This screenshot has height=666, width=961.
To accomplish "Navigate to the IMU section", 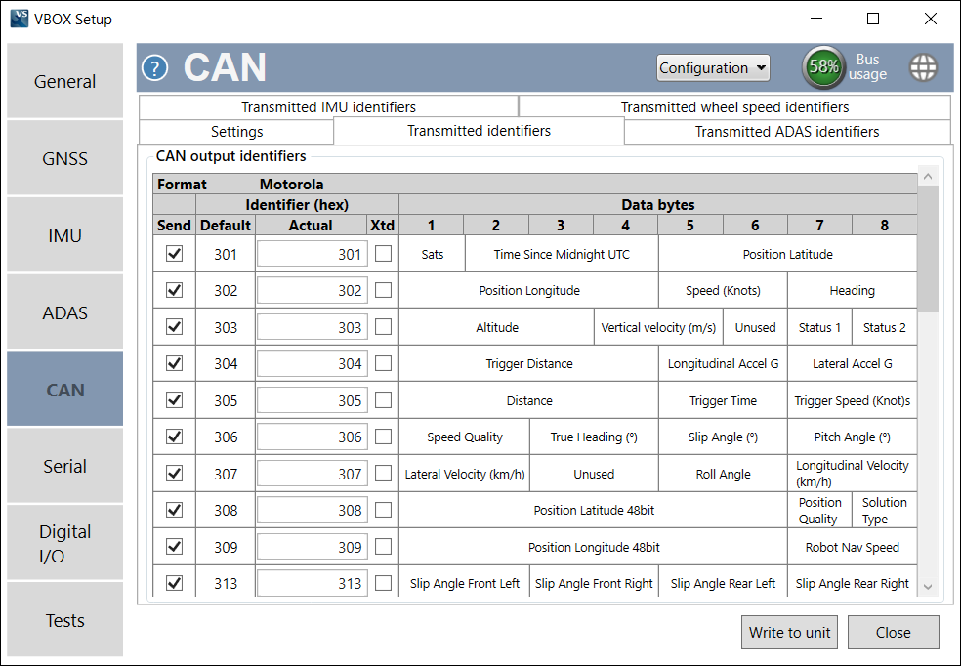I will pyautogui.click(x=64, y=234).
